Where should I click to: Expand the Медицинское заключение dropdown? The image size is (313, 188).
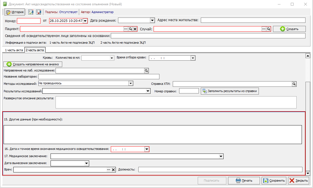221,156
